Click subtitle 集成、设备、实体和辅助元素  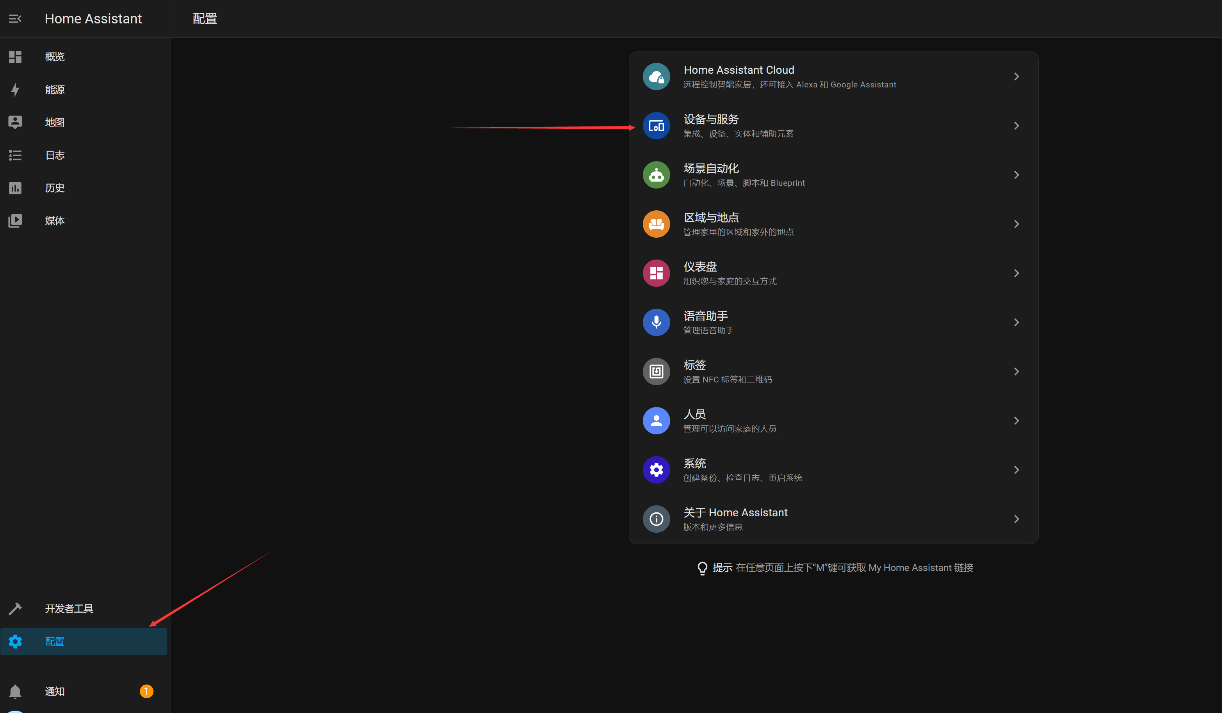[738, 134]
